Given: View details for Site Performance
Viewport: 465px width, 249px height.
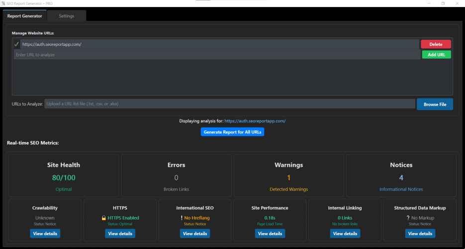Looking at the screenshot, I should (x=270, y=234).
